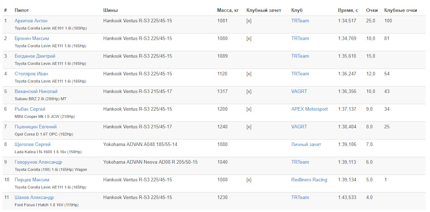The height and width of the screenshot is (212, 430).
Task: Open Пшеницин Евгений pilot profile
Action: point(36,127)
